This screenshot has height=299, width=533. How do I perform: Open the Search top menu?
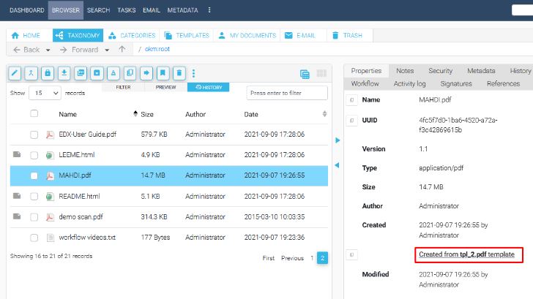click(98, 10)
